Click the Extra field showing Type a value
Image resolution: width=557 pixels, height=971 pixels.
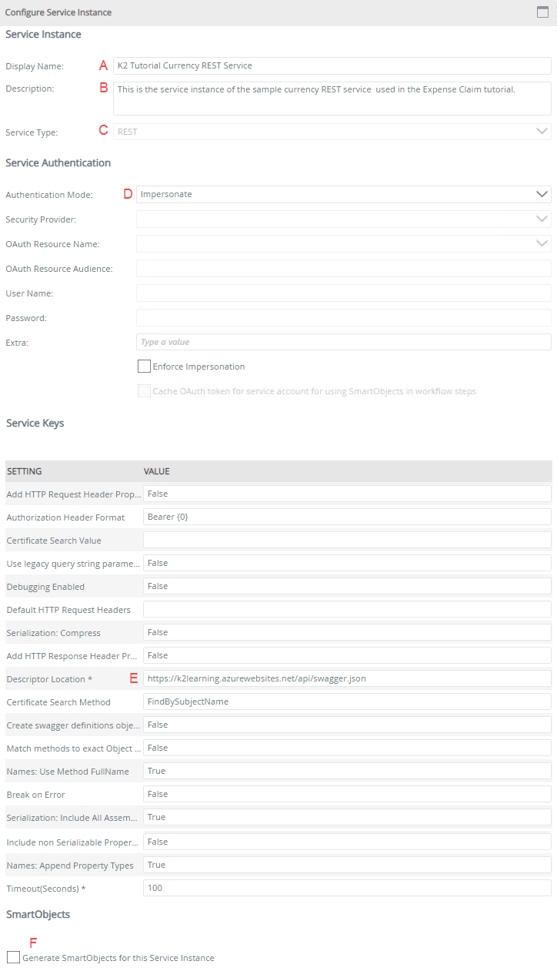343,342
